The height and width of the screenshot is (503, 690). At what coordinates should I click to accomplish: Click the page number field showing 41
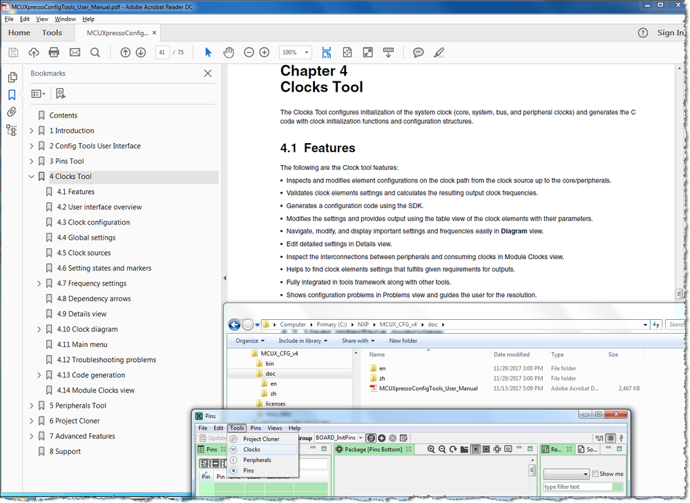tap(162, 53)
